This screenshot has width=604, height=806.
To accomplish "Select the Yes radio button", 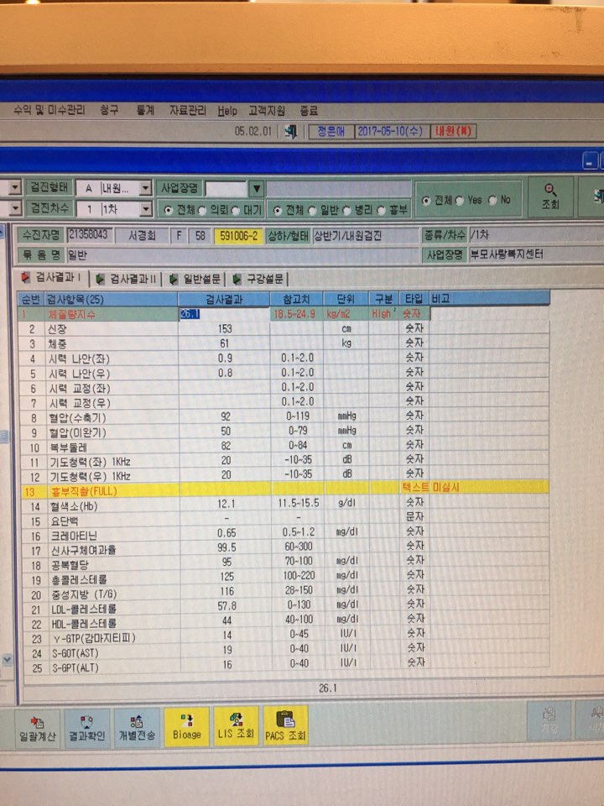I will [459, 201].
